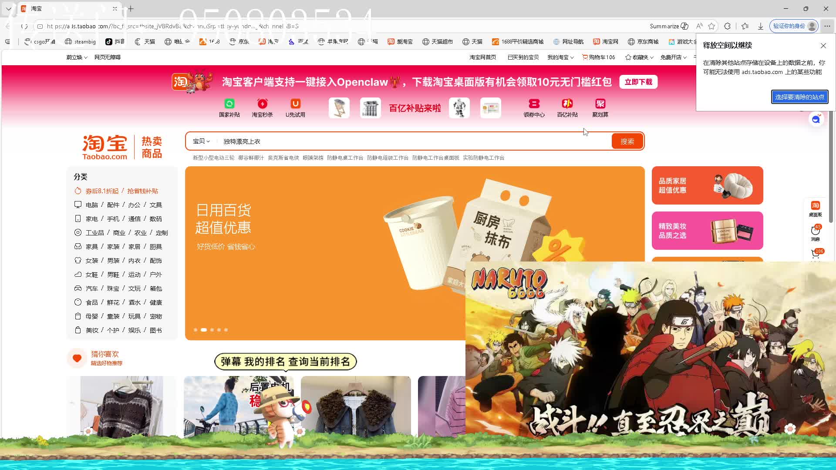Click 选择要清除的站点 in popup
The width and height of the screenshot is (836, 470).
[x=800, y=97]
